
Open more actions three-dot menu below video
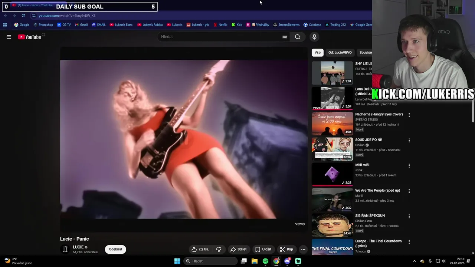pos(303,249)
